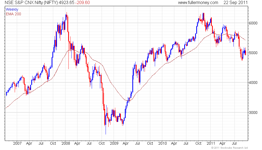Click the November 2010 peak candlestick
262x150 pixels.
(203, 17)
